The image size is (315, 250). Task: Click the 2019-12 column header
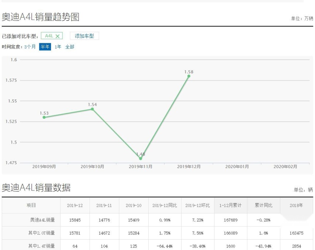click(x=75, y=205)
